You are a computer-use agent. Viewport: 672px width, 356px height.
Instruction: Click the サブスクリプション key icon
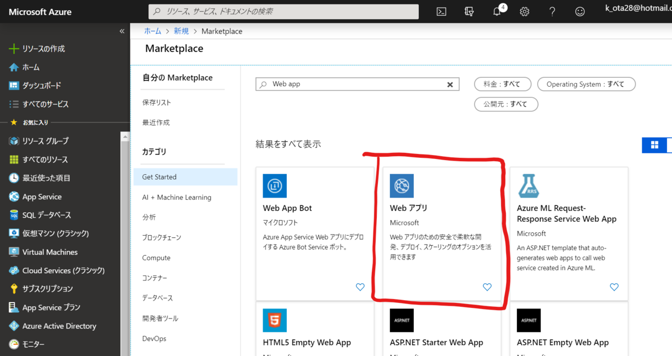14,289
